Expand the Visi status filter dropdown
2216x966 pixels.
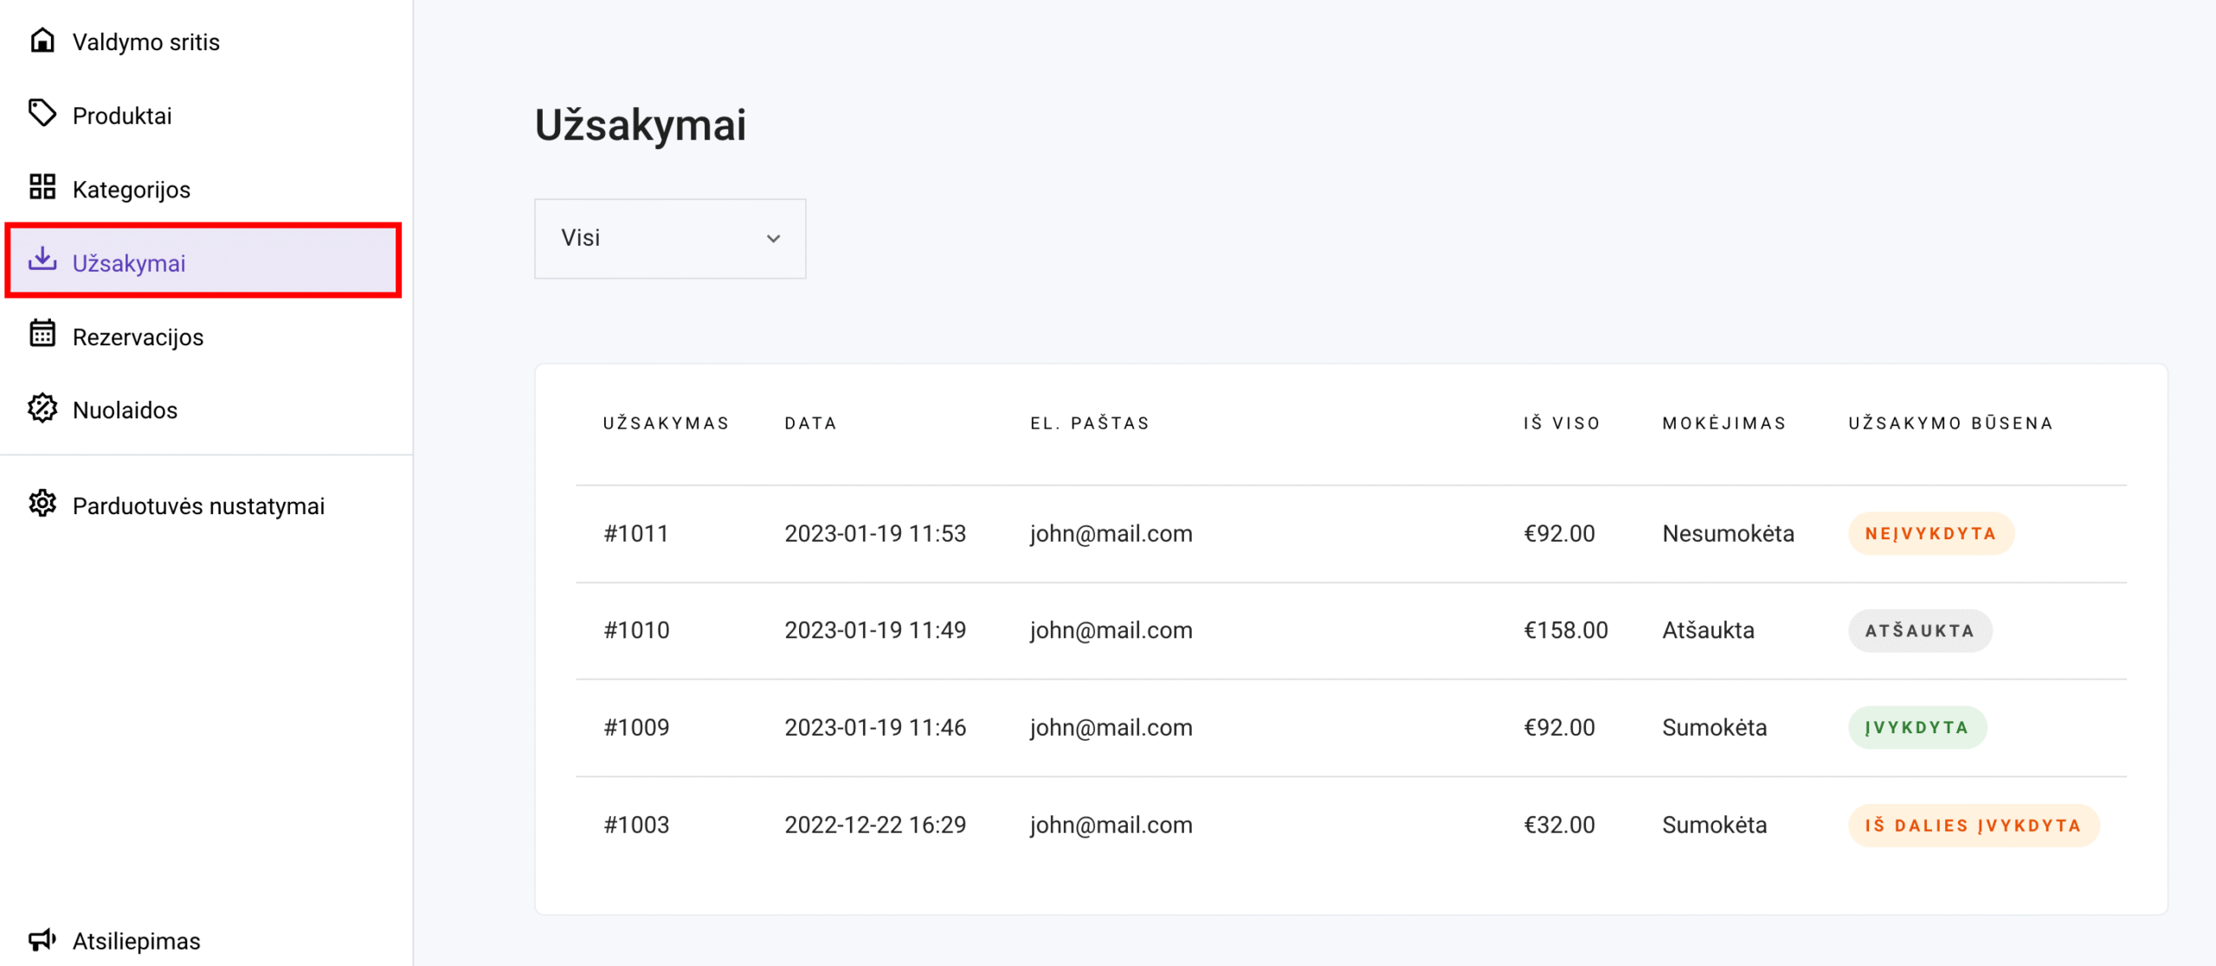669,238
